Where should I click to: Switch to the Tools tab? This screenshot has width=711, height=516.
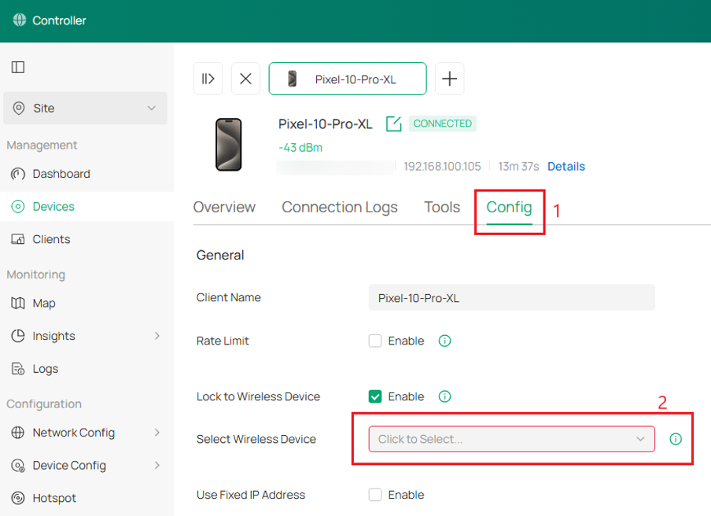(442, 207)
